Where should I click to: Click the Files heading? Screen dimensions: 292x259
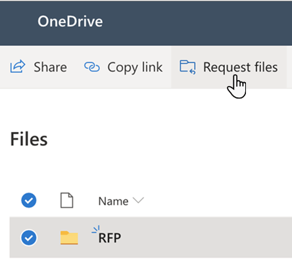pos(29,139)
